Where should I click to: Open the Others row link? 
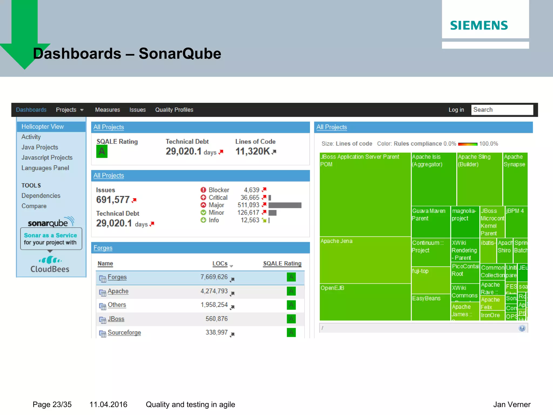click(x=117, y=305)
